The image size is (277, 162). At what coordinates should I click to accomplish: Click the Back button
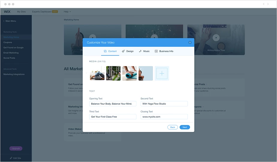click(x=173, y=127)
